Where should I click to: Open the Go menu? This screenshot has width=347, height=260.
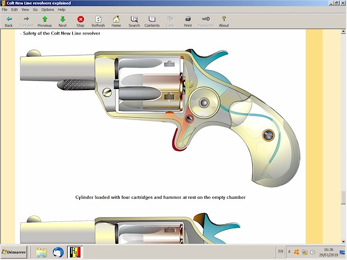coord(35,9)
